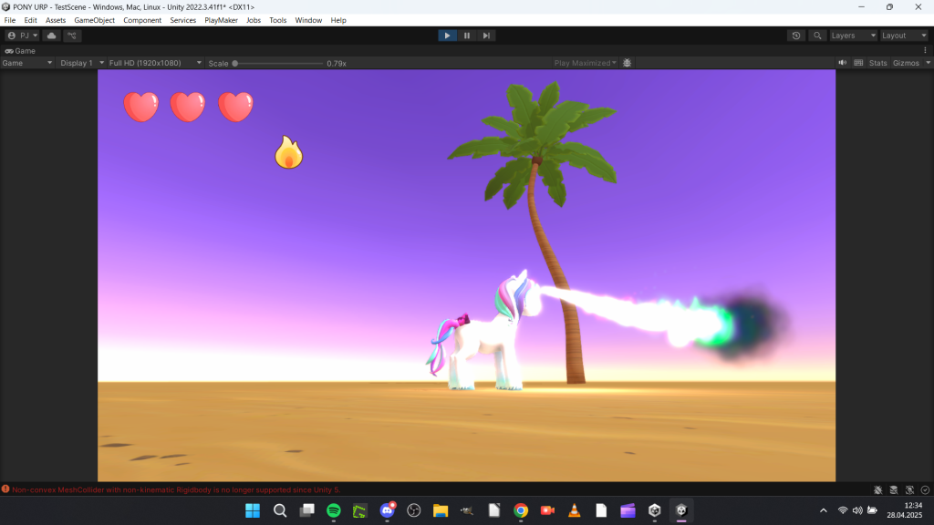Image resolution: width=934 pixels, height=525 pixels.
Task: Click the Unity search magnifier icon
Action: [817, 36]
